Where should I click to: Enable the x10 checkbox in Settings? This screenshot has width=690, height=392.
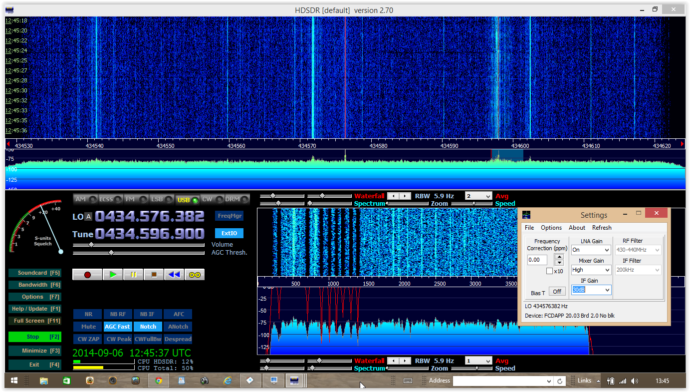click(549, 271)
